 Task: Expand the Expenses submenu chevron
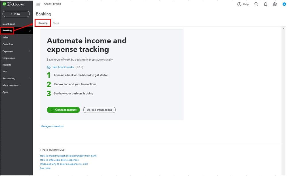pos(30,51)
